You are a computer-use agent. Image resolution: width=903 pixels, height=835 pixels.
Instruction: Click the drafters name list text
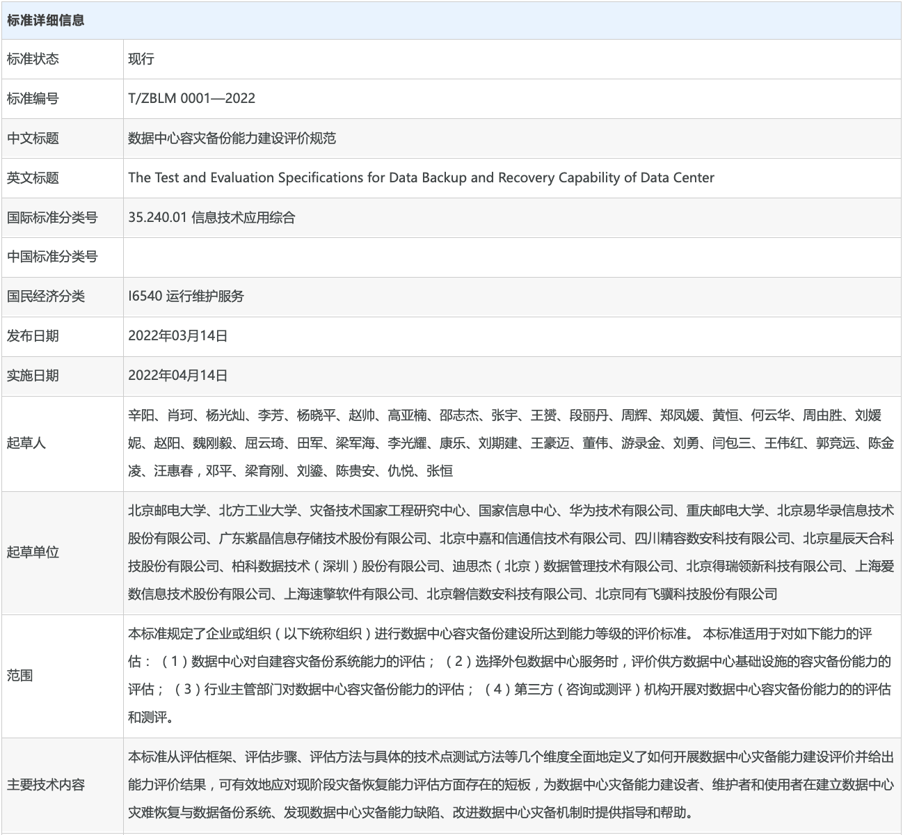tap(511, 443)
